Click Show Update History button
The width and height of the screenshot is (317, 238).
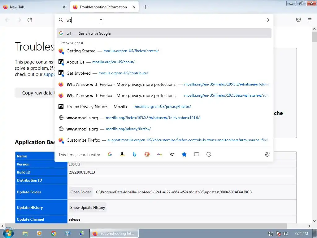click(88, 207)
